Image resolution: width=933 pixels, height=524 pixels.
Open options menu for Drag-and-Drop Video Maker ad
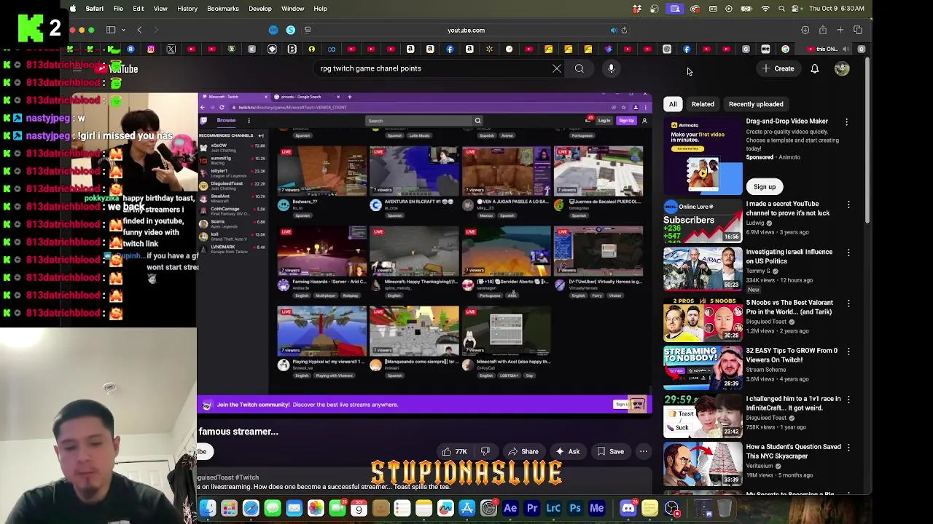(847, 122)
